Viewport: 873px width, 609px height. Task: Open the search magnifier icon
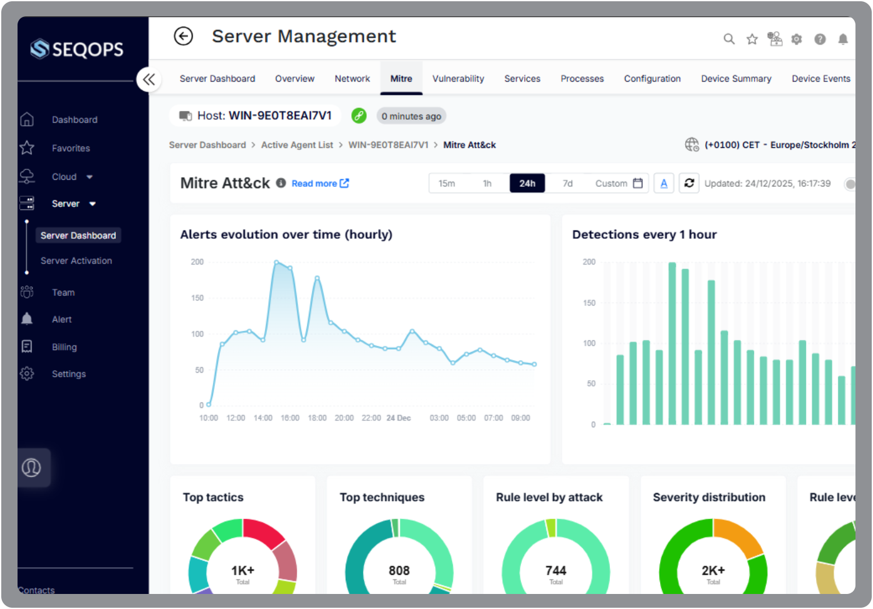coord(729,39)
